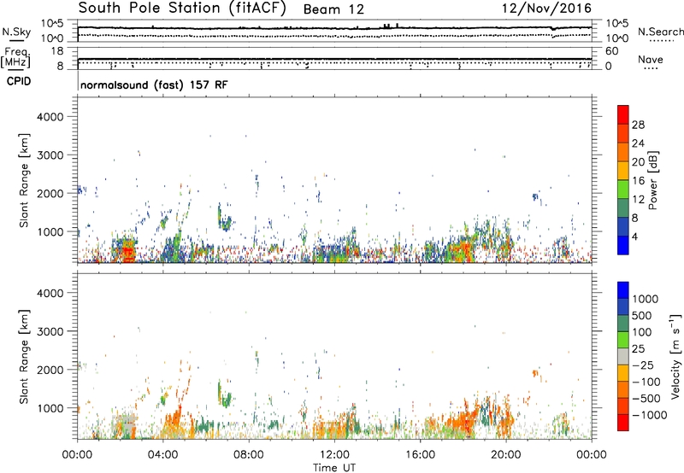Click the CPID row label
The image size is (684, 473).
[19, 81]
